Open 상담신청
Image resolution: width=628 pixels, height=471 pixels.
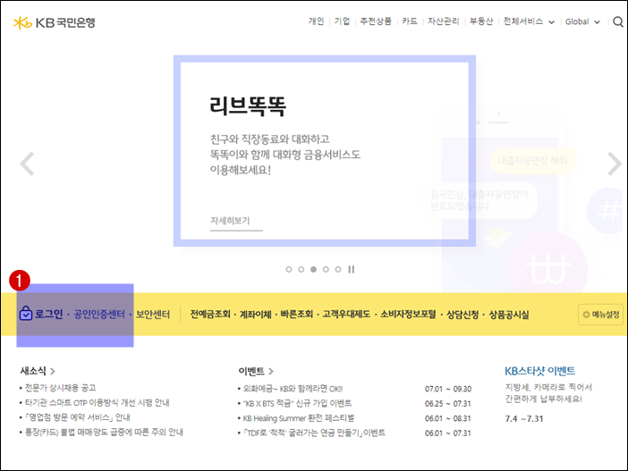(x=463, y=314)
